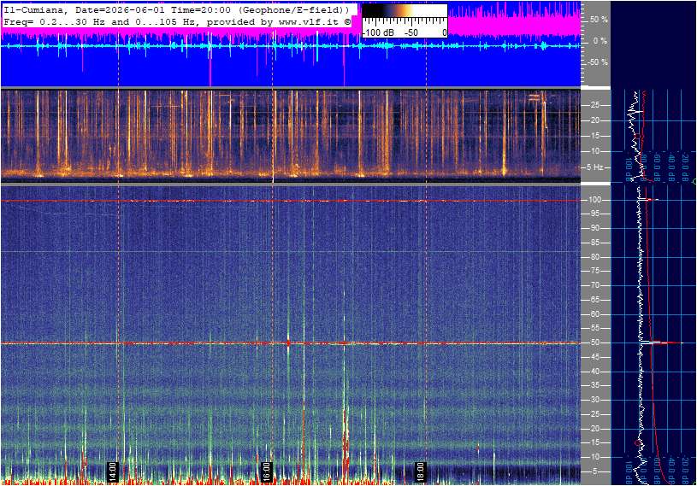Click the 10 label on upper geophone axis
This screenshot has width=697, height=486.
(594, 151)
